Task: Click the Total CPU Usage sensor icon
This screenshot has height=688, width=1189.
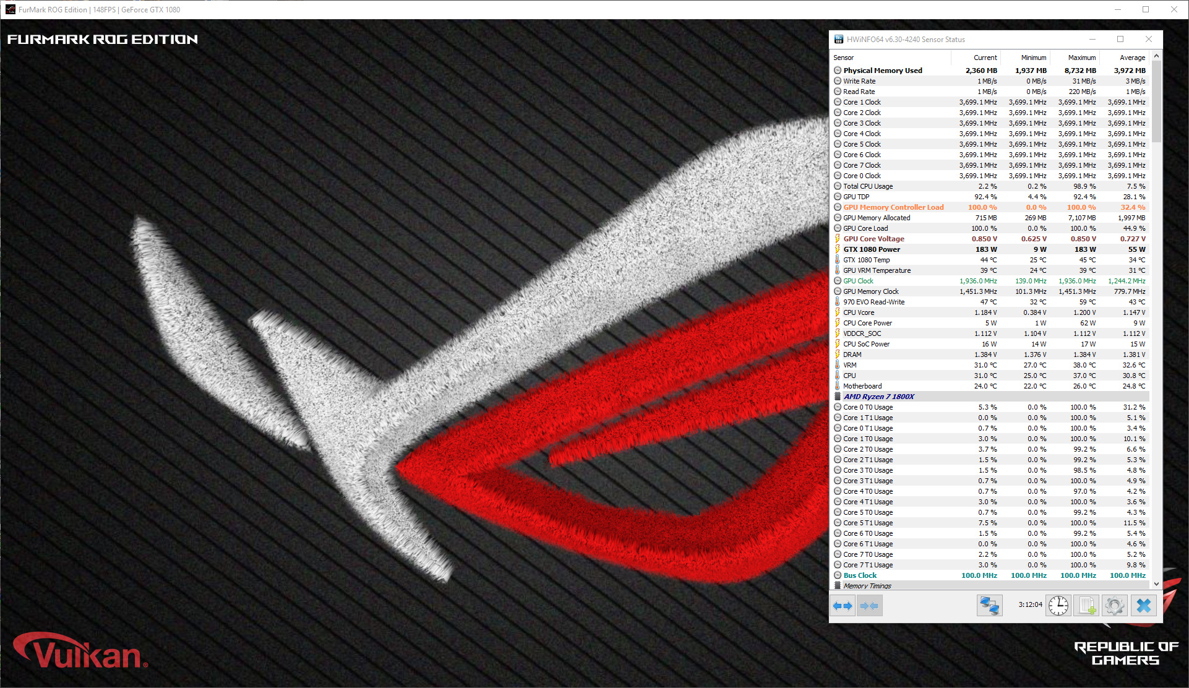Action: (838, 186)
